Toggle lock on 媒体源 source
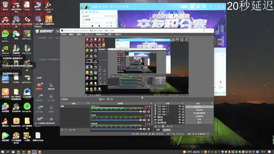The width and height of the screenshot is (274, 154). coord(183,117)
